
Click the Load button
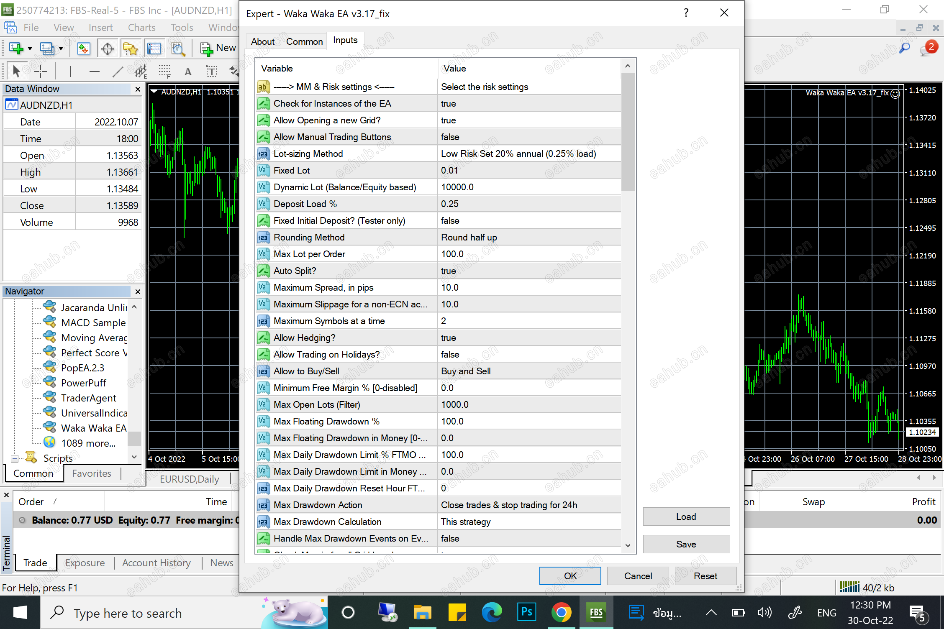point(686,516)
